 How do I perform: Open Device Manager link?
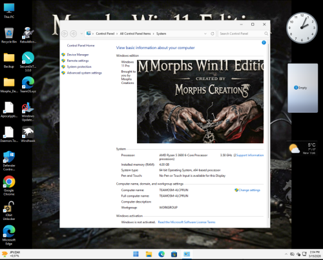pos(78,55)
